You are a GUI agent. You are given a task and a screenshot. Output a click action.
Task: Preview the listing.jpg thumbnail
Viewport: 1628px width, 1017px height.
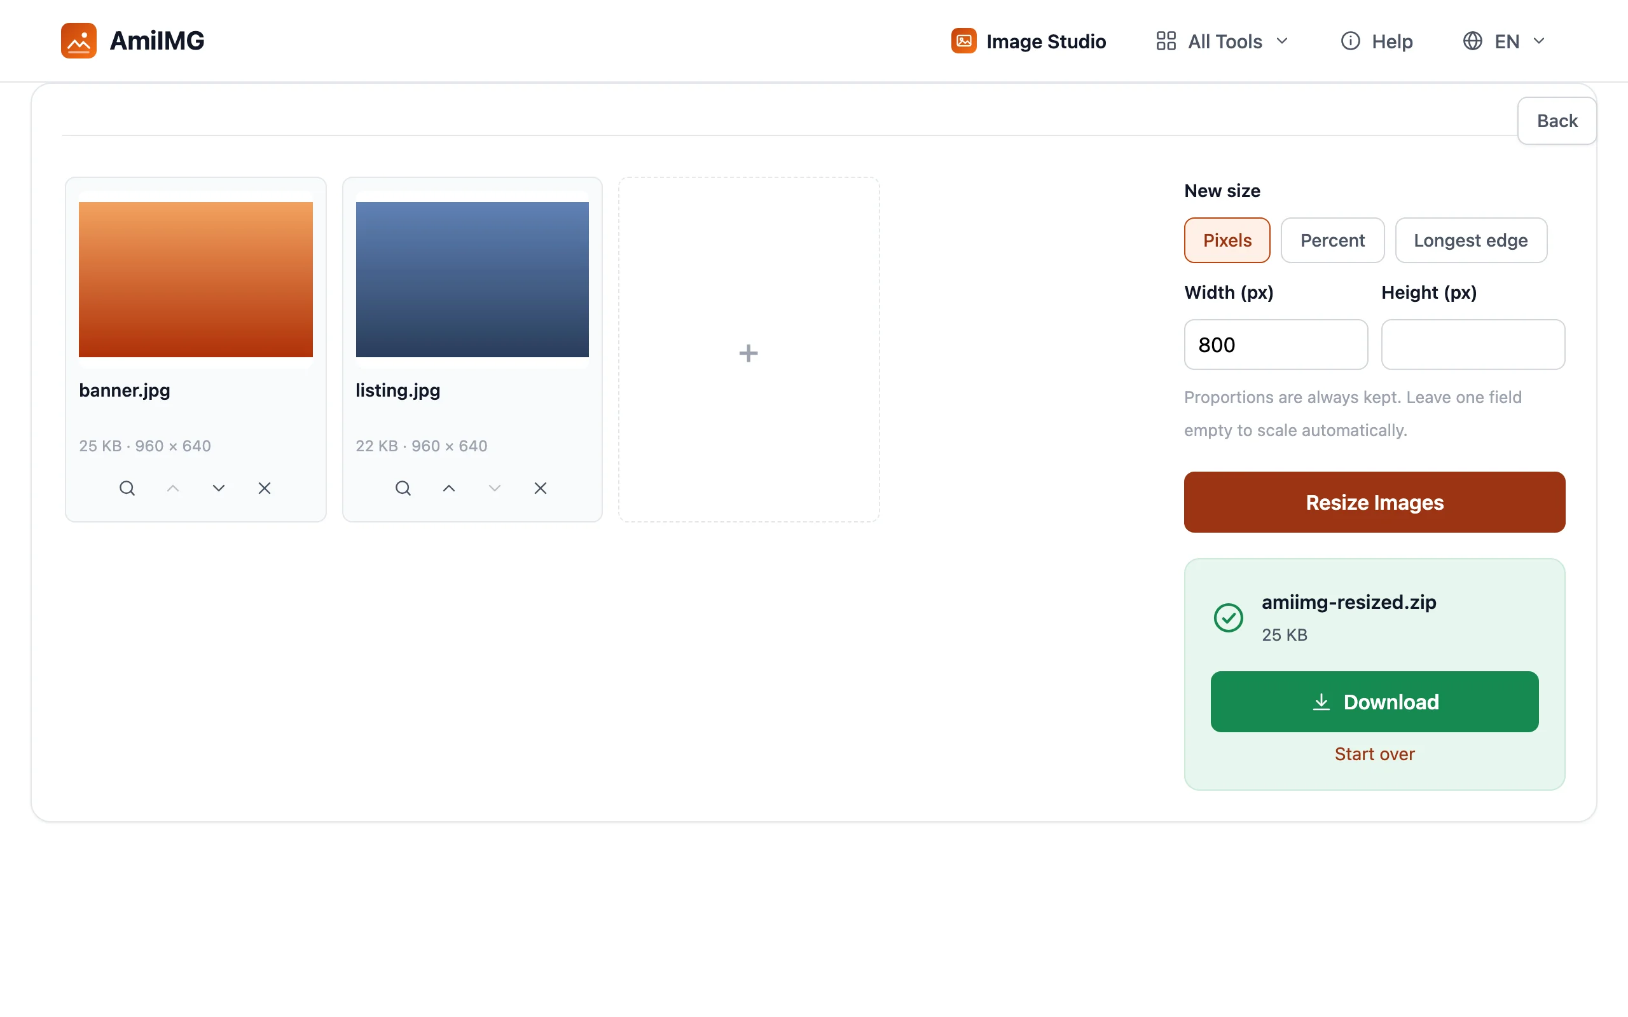[x=473, y=279]
